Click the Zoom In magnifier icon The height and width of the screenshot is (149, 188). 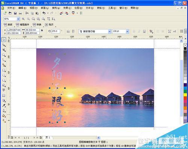point(23,19)
